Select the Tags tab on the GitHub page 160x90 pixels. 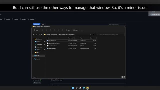coord(43,24)
